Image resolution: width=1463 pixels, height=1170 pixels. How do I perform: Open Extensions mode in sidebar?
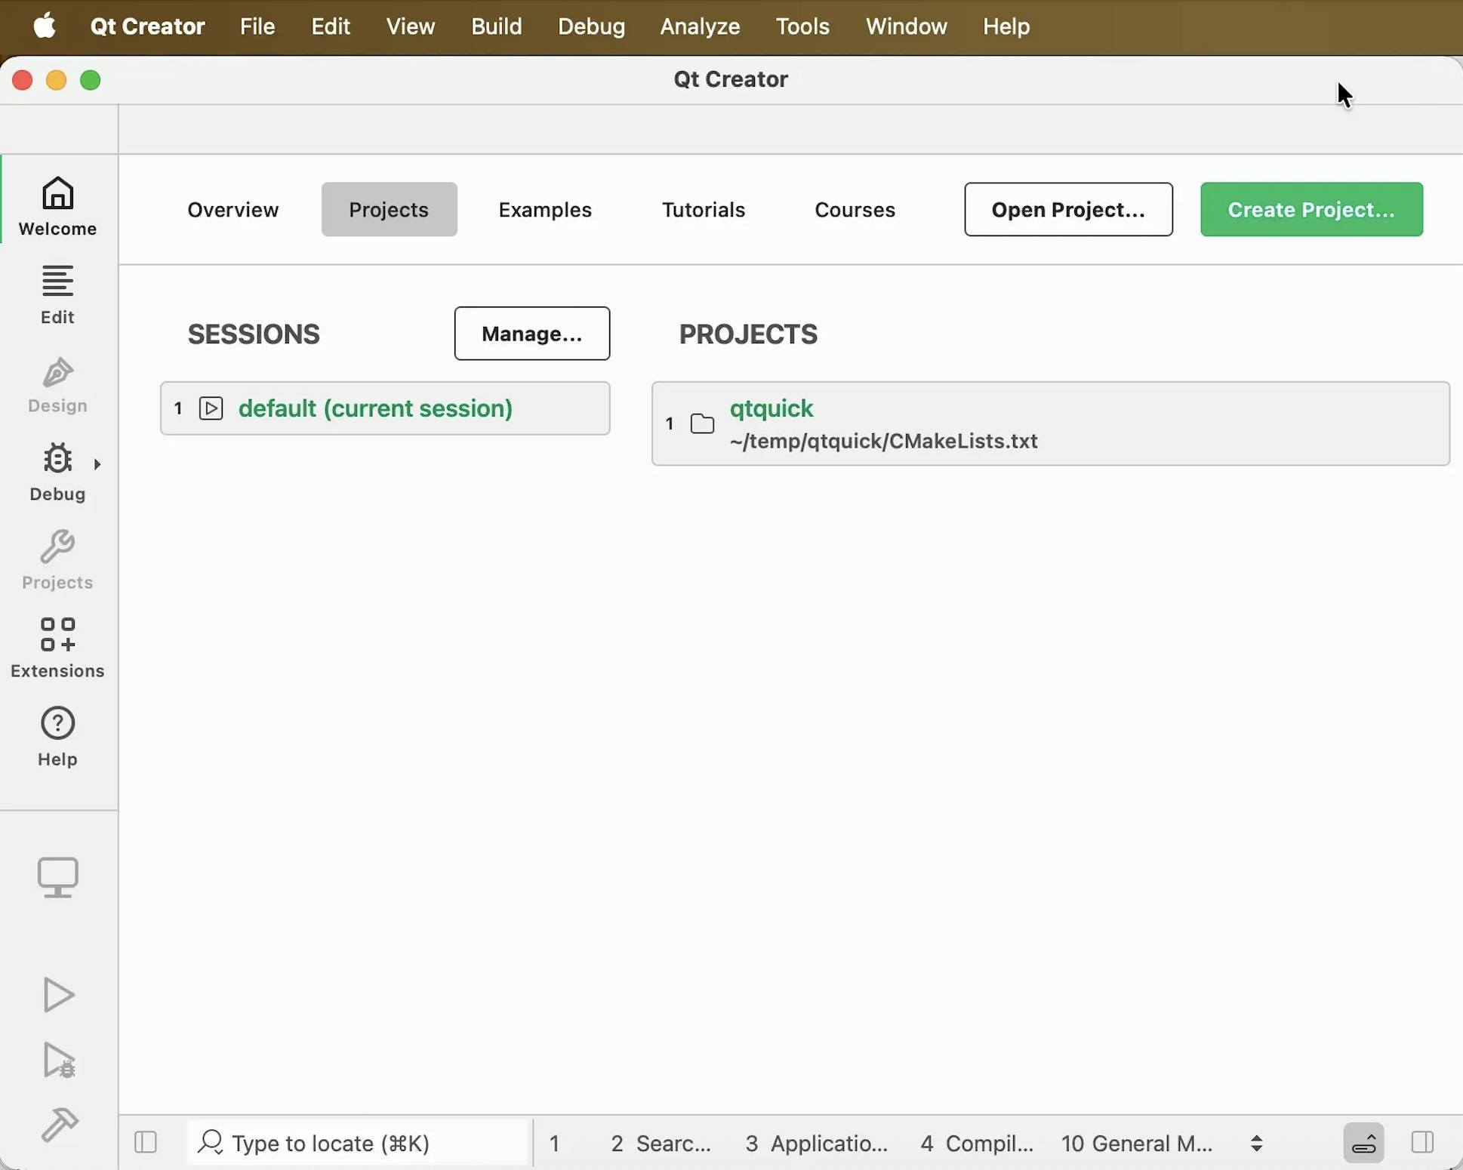[x=58, y=649]
